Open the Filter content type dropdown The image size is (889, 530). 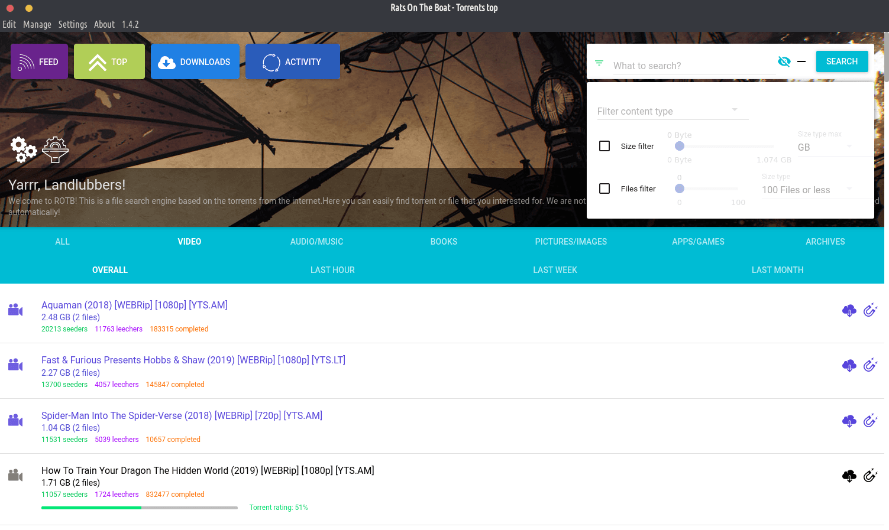pos(673,111)
